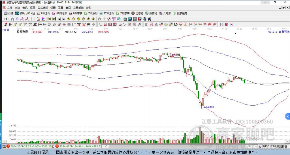Open the 江恩 menu

coord(33,8)
